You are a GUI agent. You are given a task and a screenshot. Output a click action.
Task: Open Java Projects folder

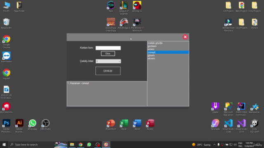[241, 24]
